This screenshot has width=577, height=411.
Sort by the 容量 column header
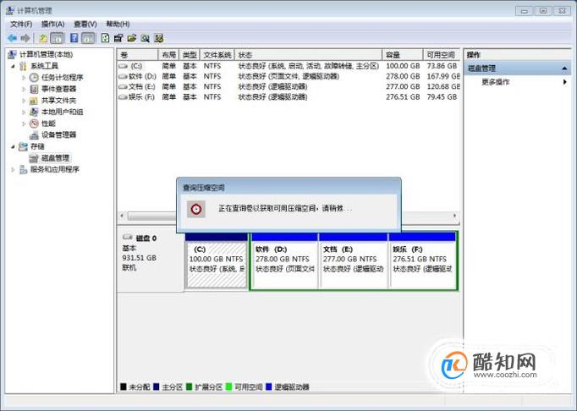(403, 55)
